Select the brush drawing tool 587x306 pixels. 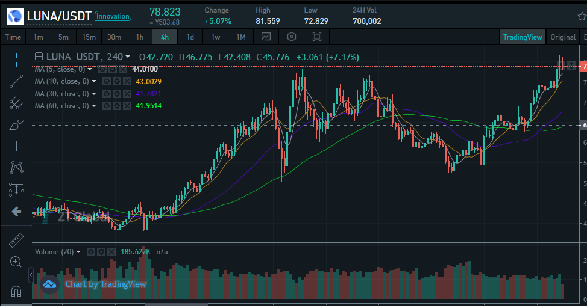click(x=16, y=125)
